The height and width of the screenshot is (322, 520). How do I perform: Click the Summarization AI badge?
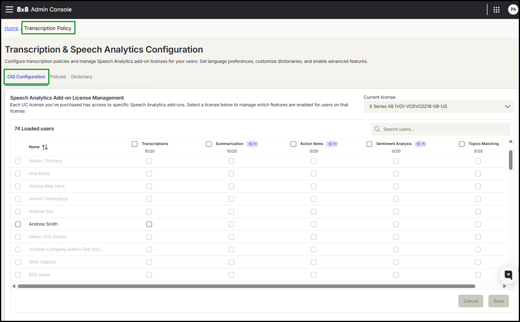pos(252,144)
